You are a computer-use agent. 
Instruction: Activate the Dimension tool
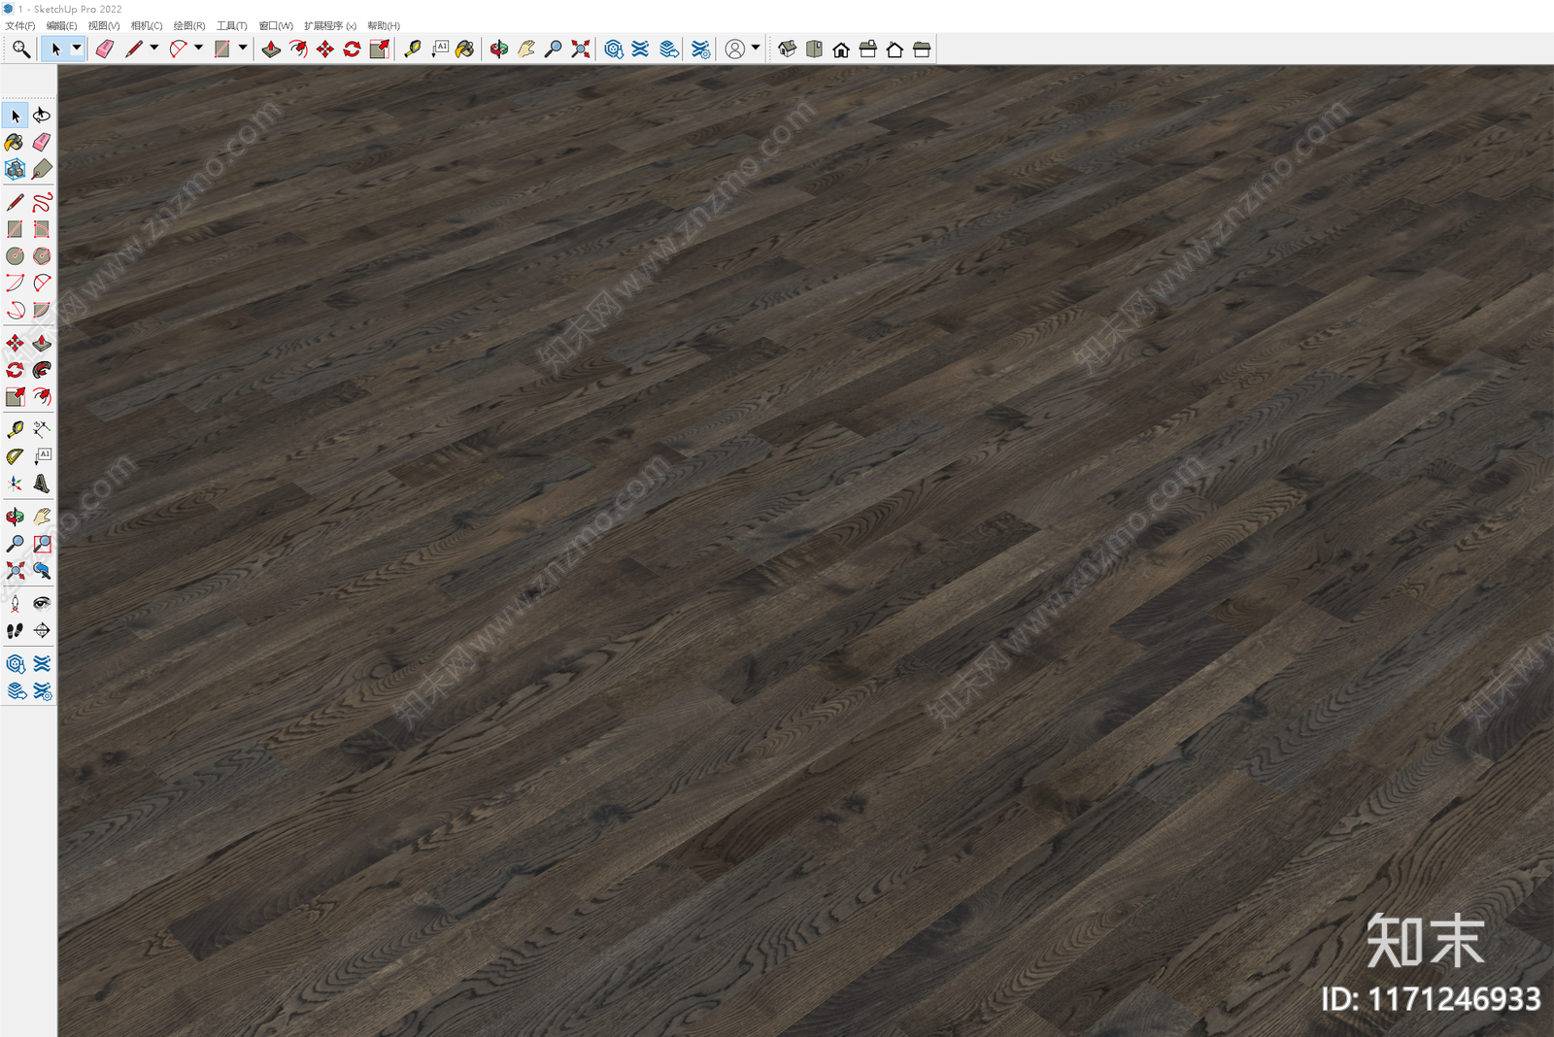(x=42, y=429)
